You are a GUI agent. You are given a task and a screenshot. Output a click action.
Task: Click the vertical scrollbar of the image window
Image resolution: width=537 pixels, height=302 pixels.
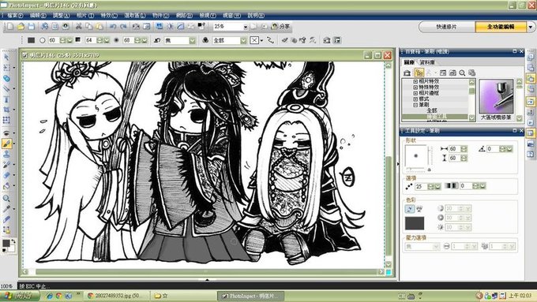[x=388, y=164]
